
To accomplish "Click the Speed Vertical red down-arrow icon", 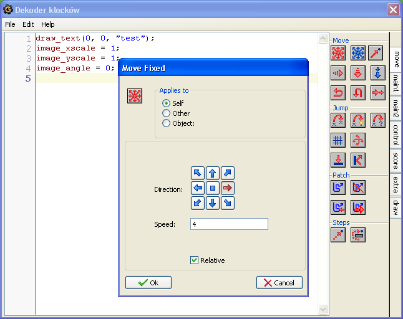I will tap(358, 74).
